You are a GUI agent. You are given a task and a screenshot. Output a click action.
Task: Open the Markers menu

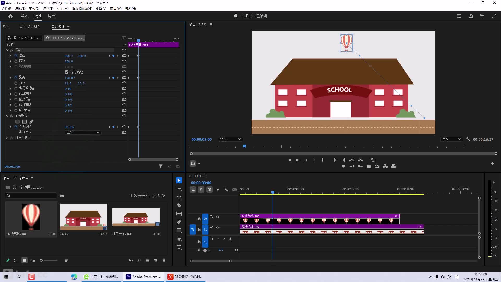click(63, 8)
